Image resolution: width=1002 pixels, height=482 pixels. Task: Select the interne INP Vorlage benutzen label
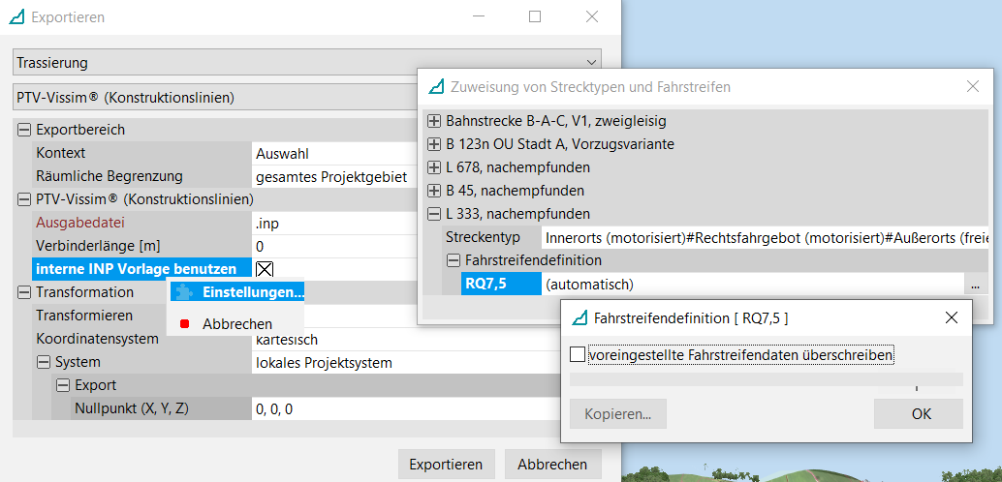pyautogui.click(x=141, y=269)
